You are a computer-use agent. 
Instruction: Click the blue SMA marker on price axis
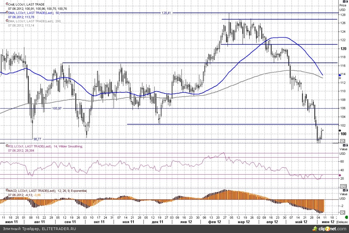click(340, 75)
